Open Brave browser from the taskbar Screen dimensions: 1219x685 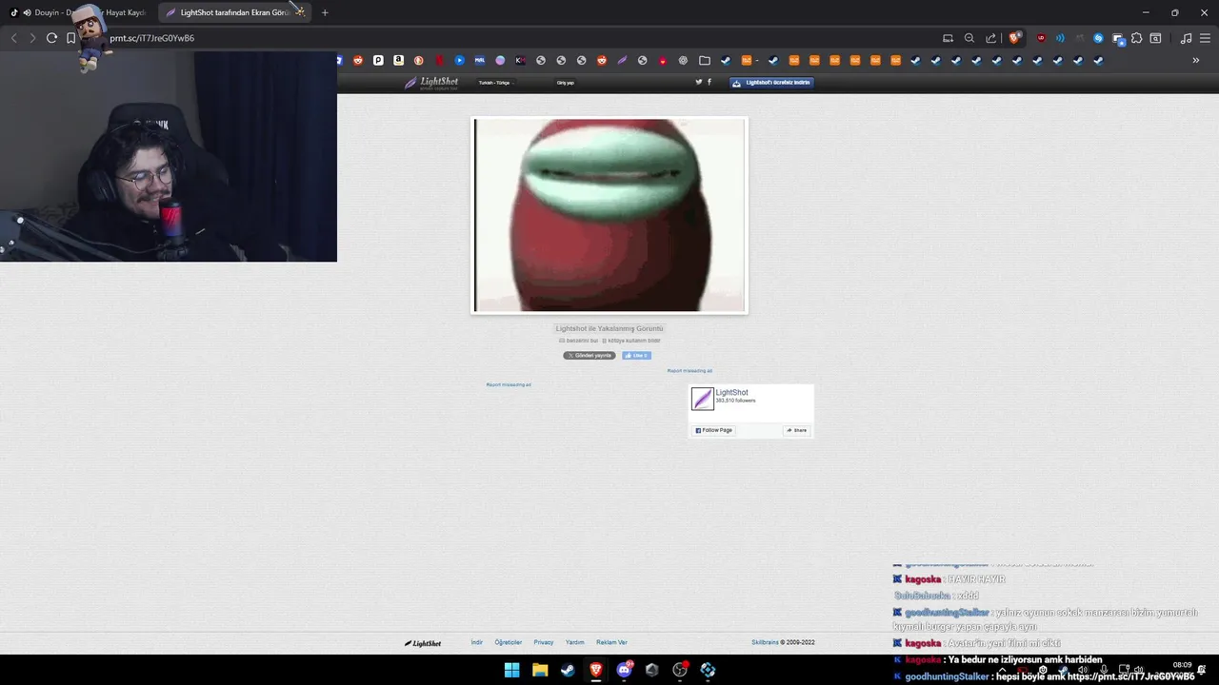click(596, 670)
